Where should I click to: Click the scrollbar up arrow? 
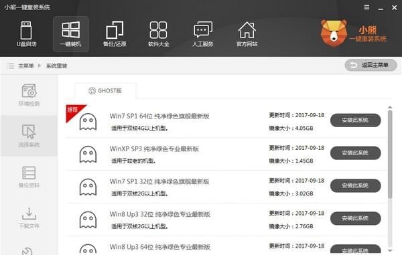(390, 107)
